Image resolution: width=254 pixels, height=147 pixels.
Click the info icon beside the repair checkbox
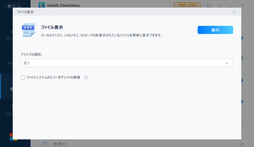86,77
